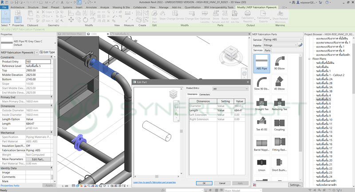Click the Length value cell 684.47
The width and height of the screenshot is (355, 192).
pyautogui.click(x=239, y=110)
